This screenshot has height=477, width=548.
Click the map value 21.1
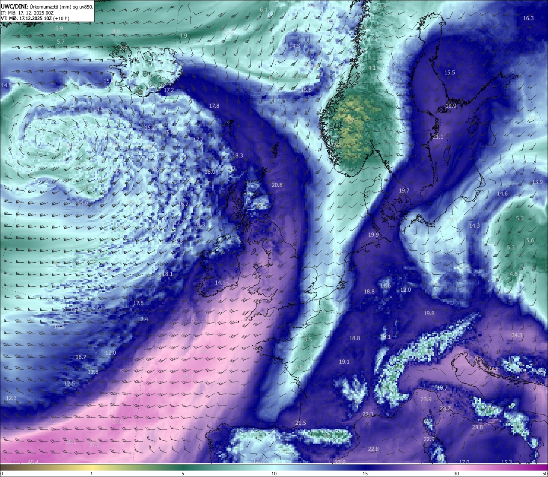(x=438, y=137)
